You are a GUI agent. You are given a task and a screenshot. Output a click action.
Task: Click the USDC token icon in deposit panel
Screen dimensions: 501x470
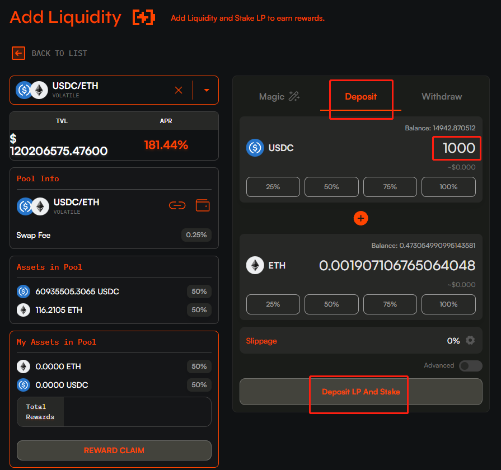coord(255,148)
